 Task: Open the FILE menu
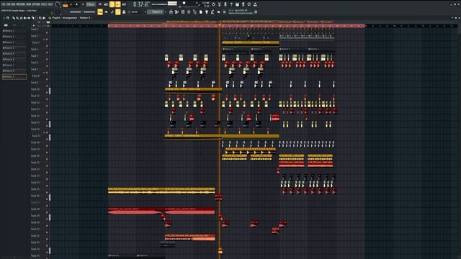4,4
